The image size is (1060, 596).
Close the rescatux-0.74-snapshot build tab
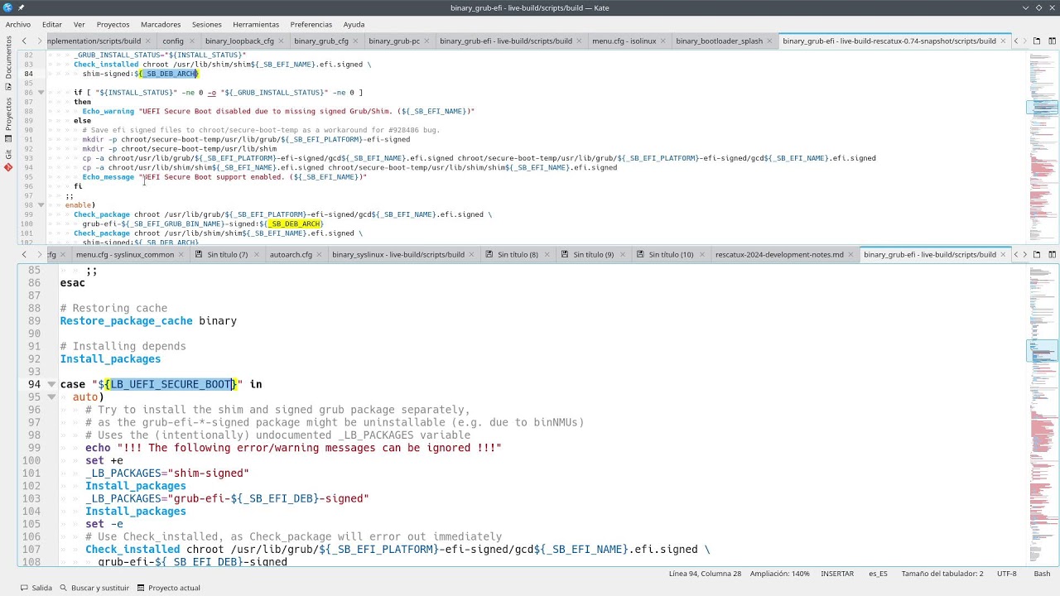coord(1005,41)
